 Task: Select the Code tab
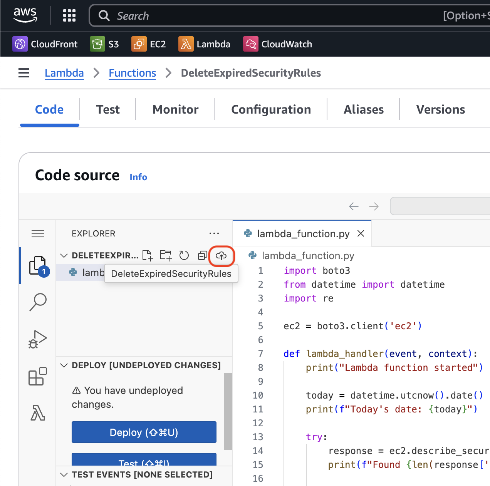pyautogui.click(x=49, y=110)
